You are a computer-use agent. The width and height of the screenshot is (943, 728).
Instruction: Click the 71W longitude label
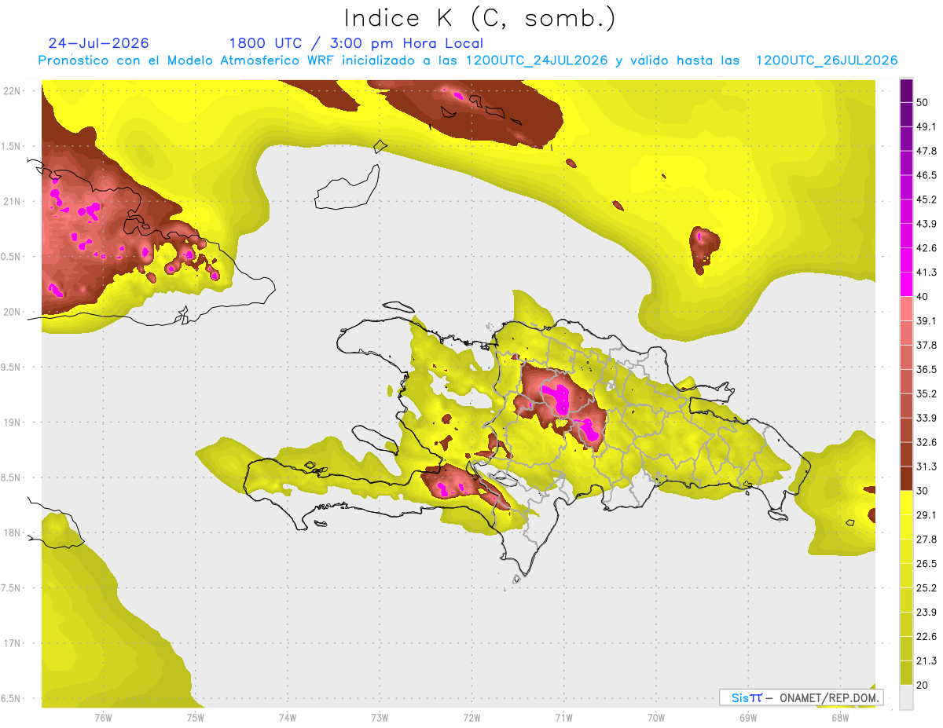563,718
